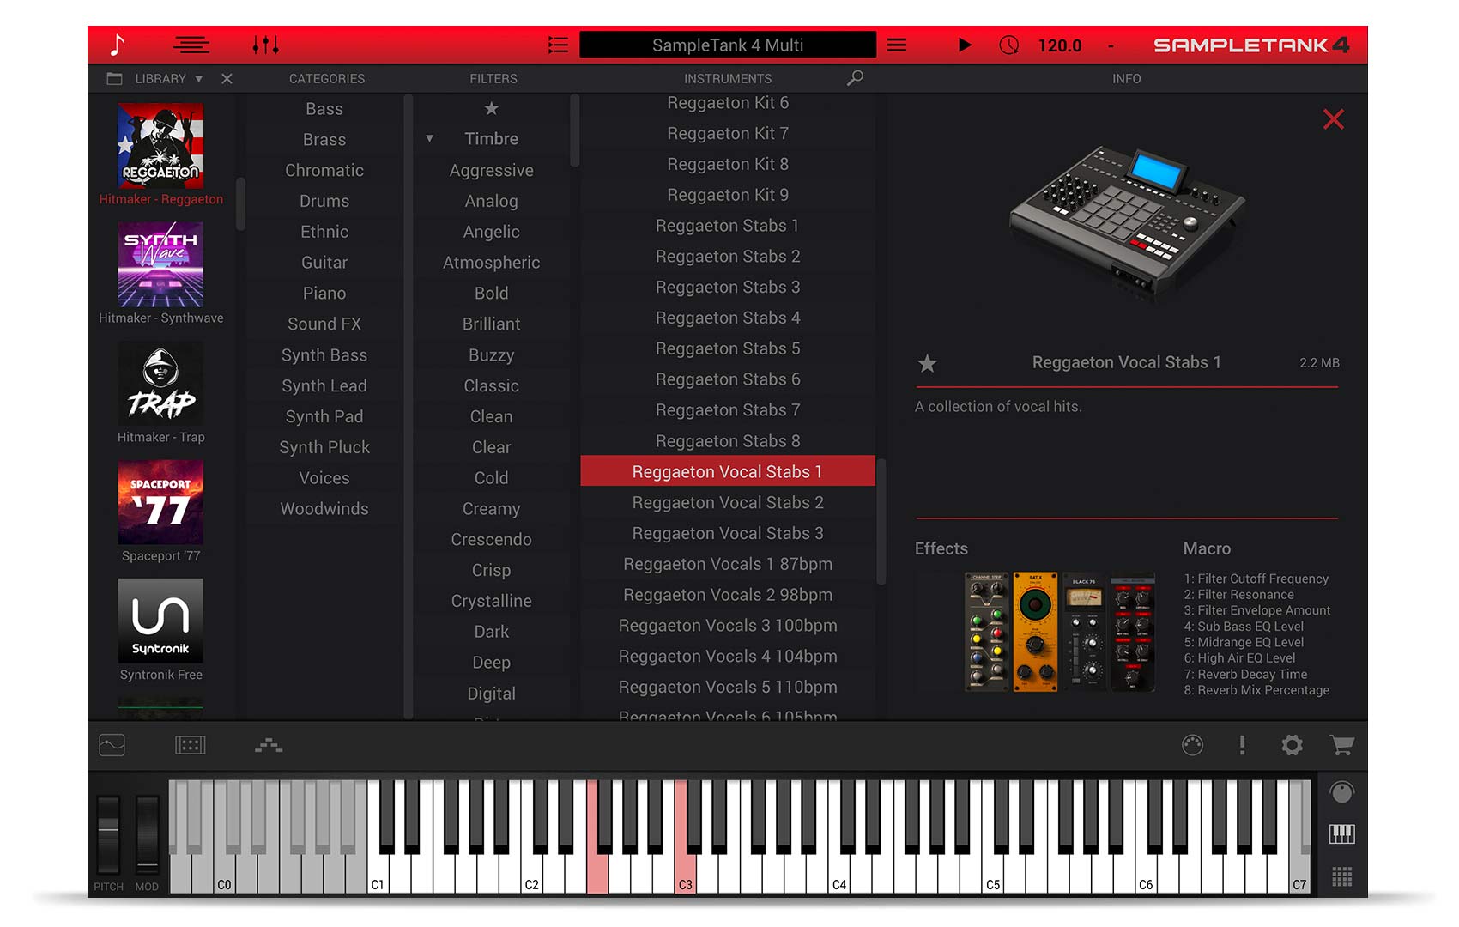
Task: Click the magnifier search icon beside Instruments
Action: (x=855, y=78)
